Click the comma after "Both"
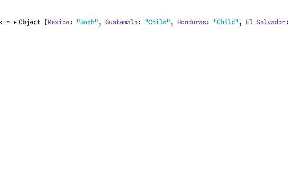 pos(100,24)
